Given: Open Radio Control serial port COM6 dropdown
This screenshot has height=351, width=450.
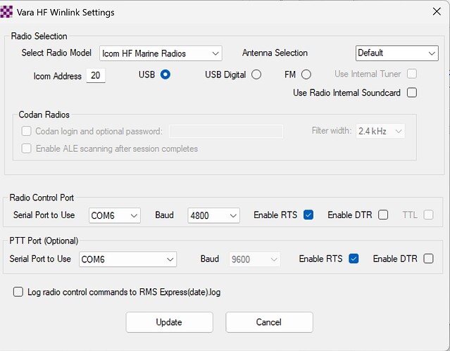Looking at the screenshot, I should (x=114, y=215).
